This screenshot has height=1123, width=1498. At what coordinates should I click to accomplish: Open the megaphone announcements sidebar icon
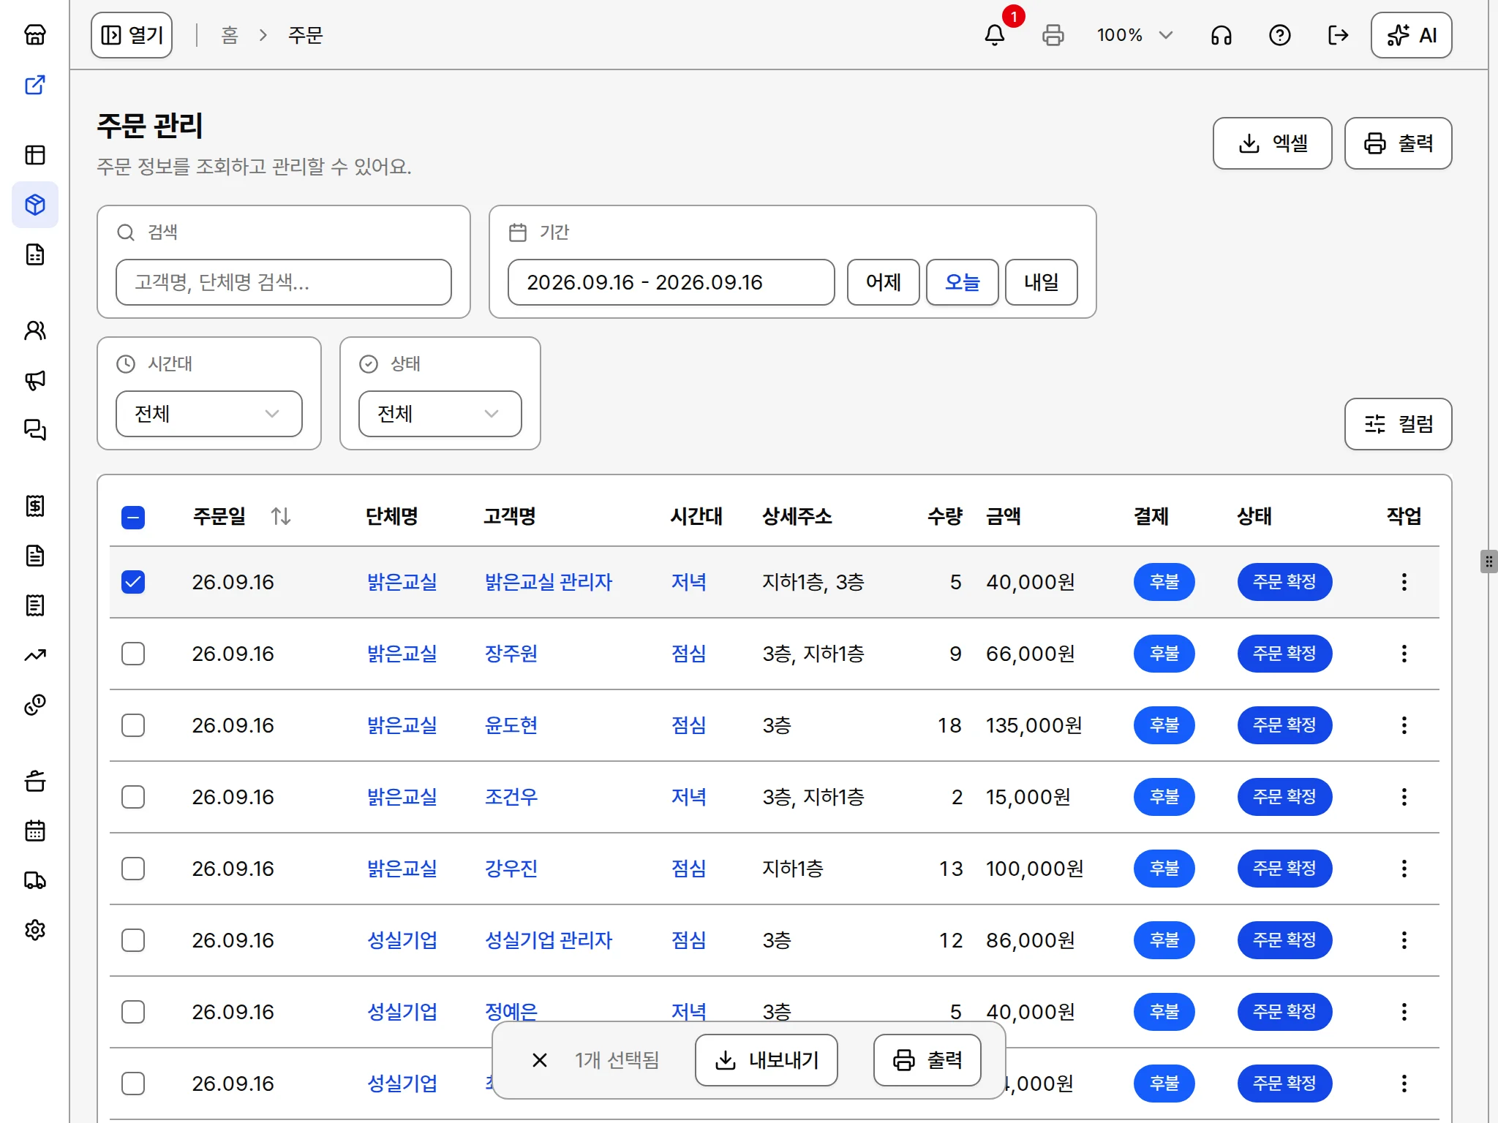pos(35,380)
